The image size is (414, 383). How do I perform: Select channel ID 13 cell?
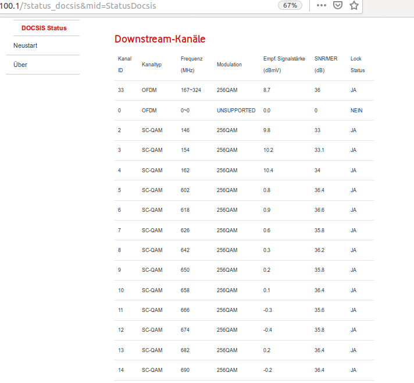[121, 350]
